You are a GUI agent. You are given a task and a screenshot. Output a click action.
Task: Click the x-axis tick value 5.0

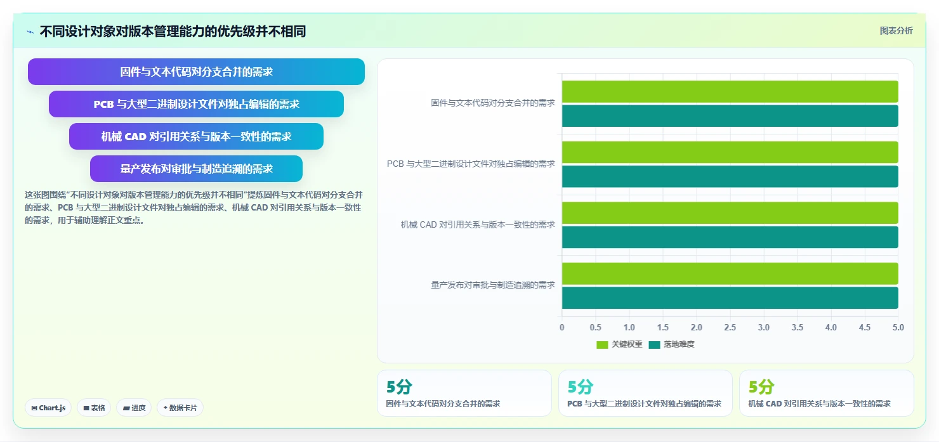(x=898, y=327)
